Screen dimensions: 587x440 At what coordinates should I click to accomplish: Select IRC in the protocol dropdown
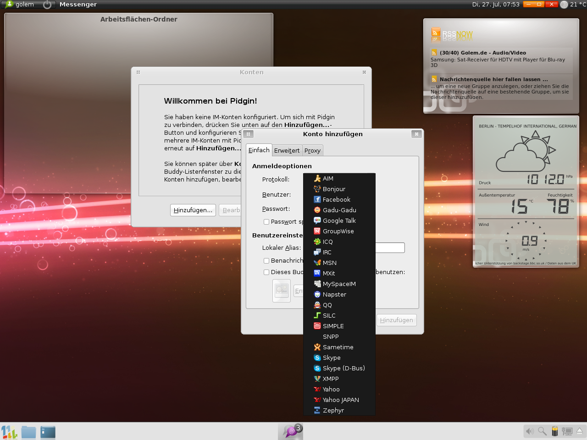327,252
